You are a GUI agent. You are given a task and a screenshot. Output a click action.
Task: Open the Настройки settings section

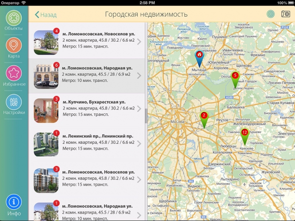(x=14, y=102)
